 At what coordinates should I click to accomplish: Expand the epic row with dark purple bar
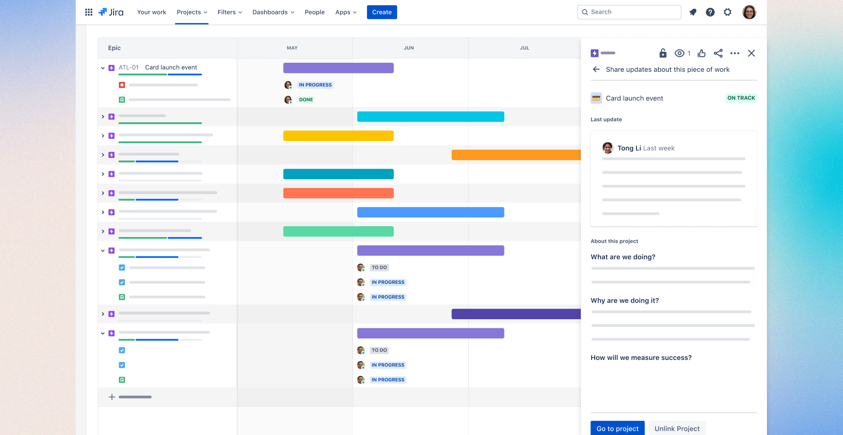click(103, 314)
